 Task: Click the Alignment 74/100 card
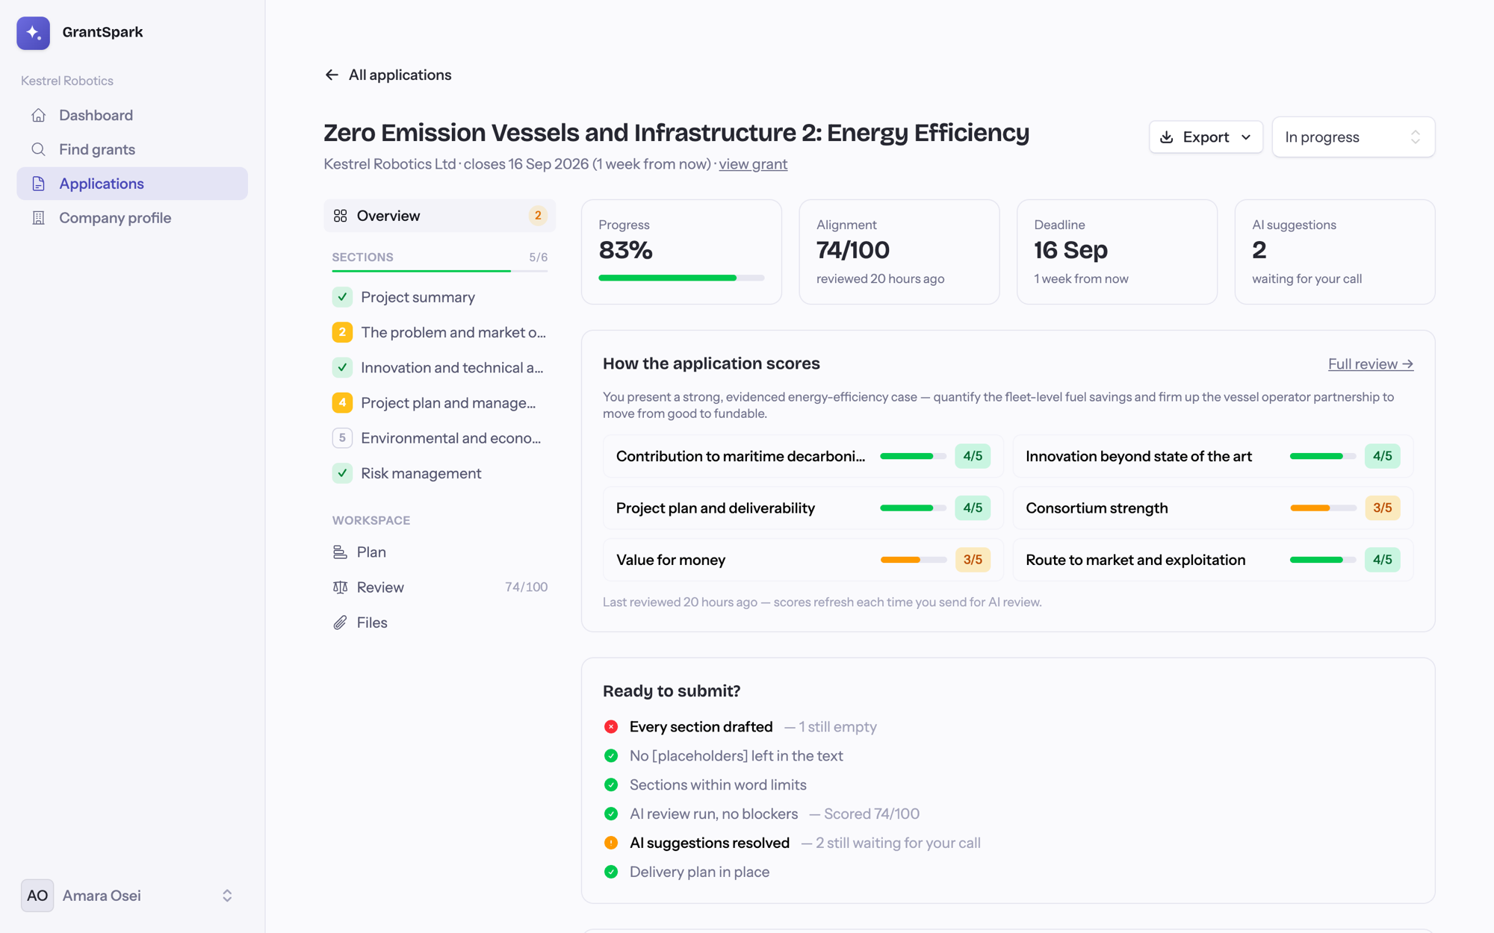899,252
